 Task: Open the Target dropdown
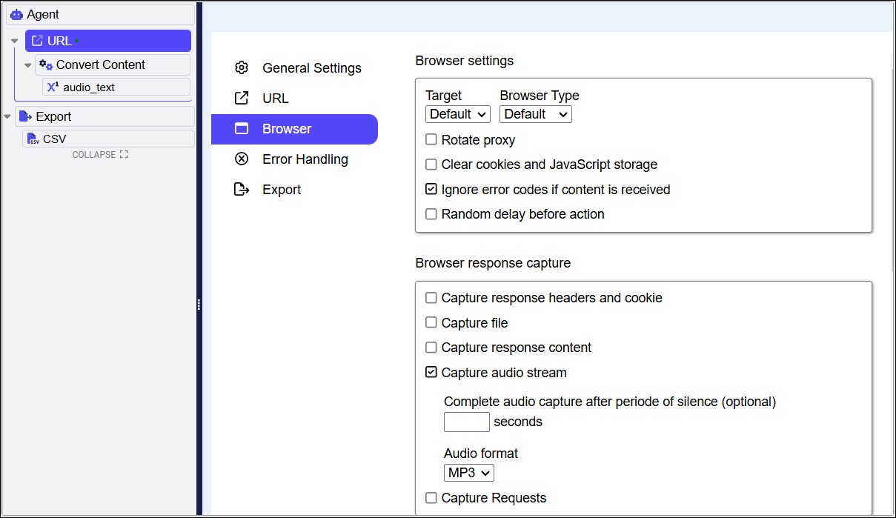tap(457, 114)
